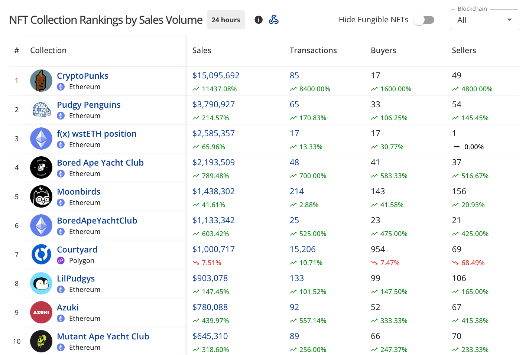529x355 pixels.
Task: Select the 24 hours time period button
Action: (226, 20)
